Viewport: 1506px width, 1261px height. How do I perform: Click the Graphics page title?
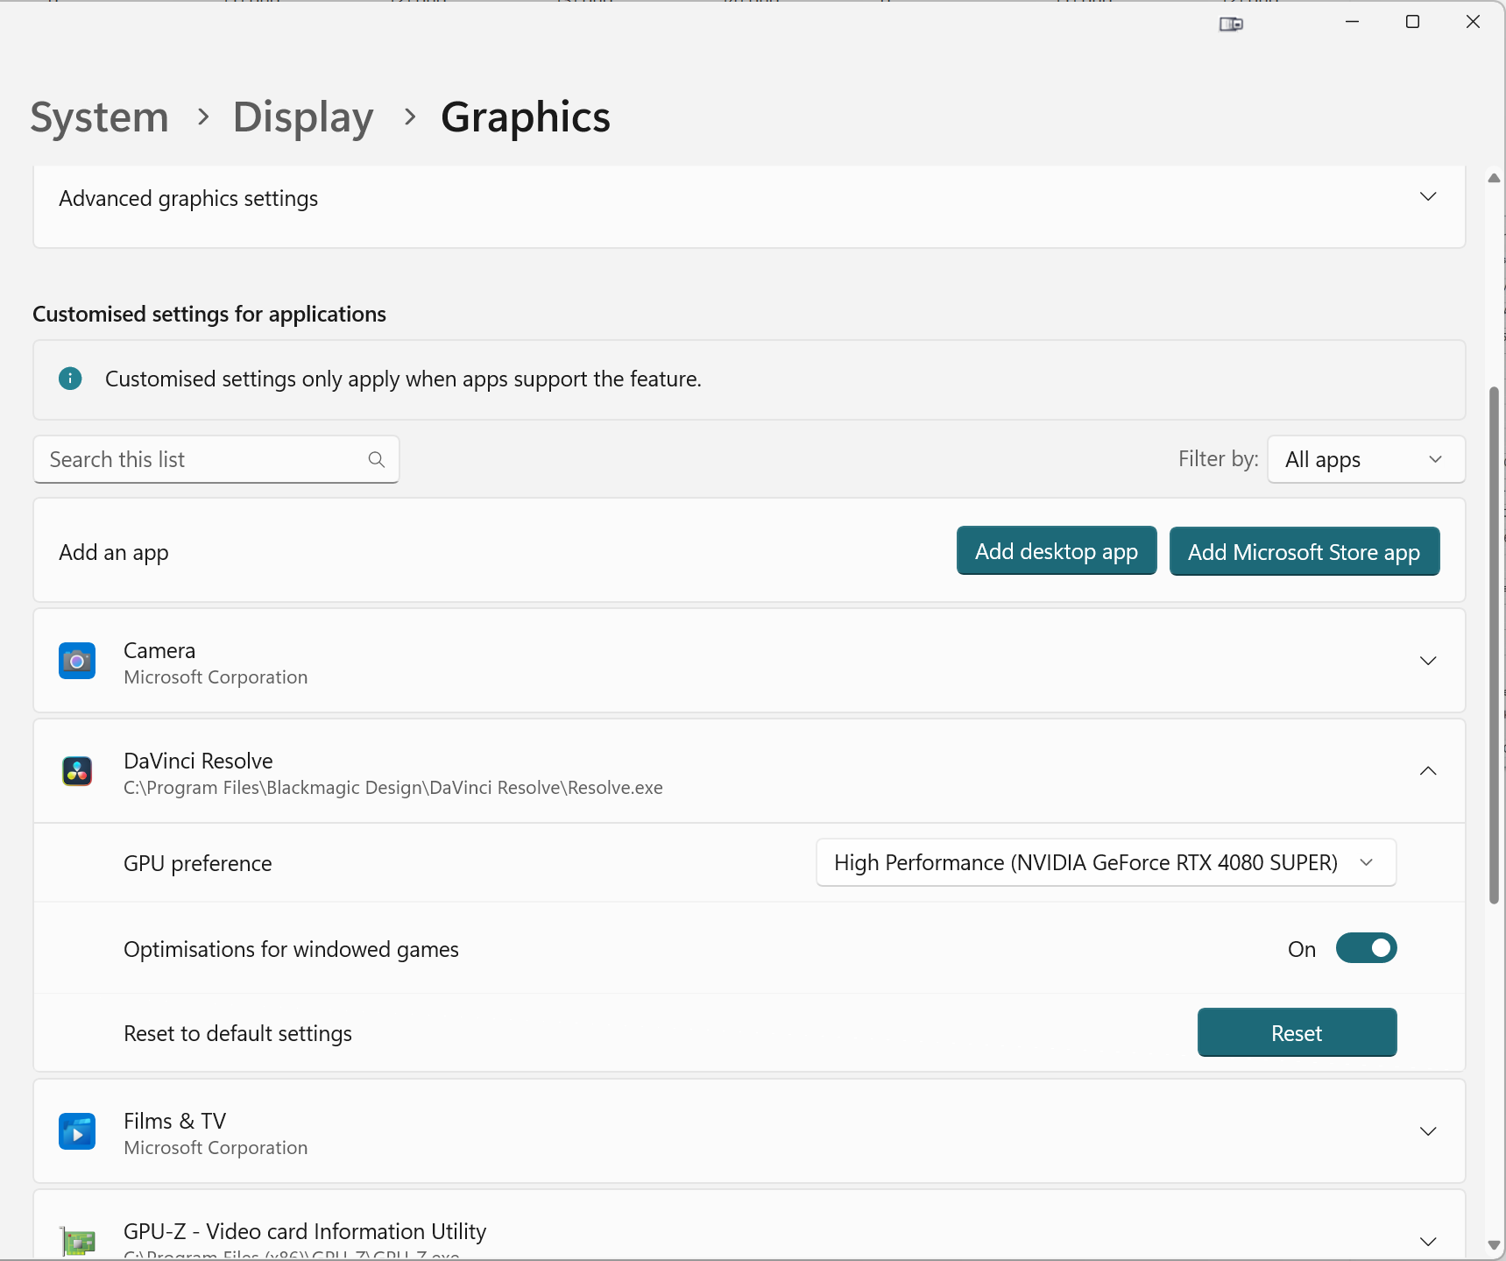tap(526, 117)
